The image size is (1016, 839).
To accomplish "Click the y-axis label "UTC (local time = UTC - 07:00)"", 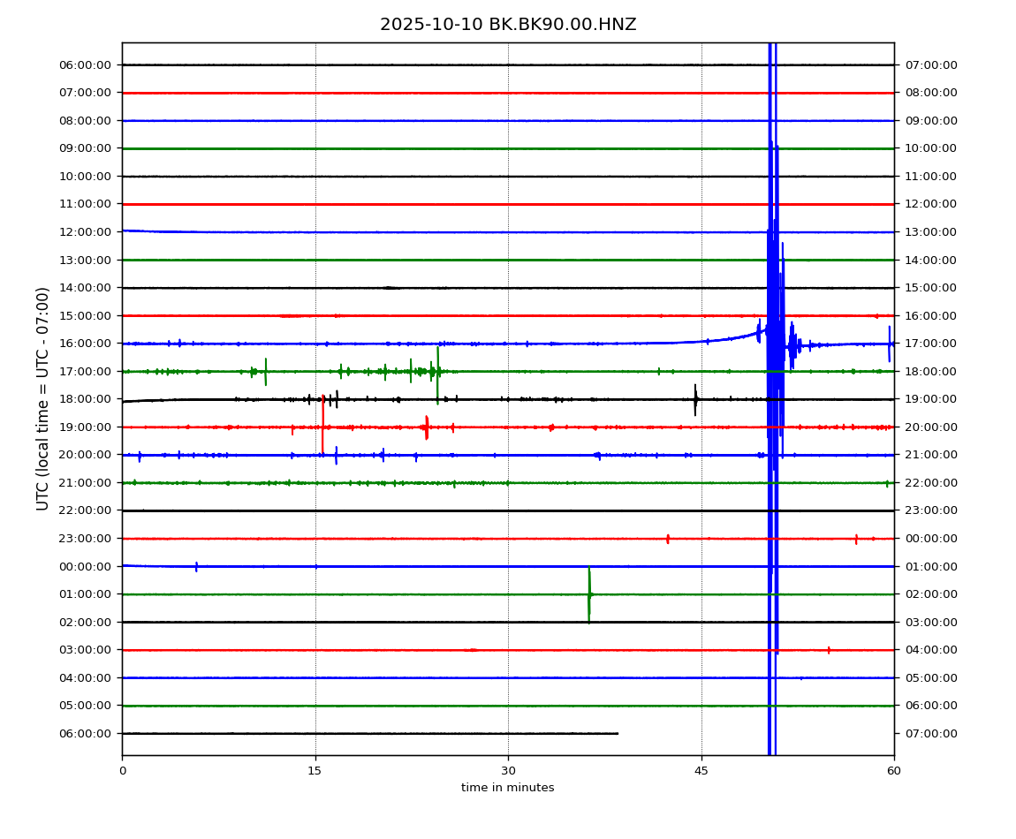I will click(x=43, y=398).
